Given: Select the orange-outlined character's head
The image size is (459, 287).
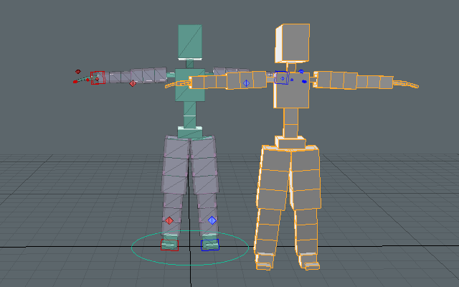Looking at the screenshot, I should click(292, 43).
